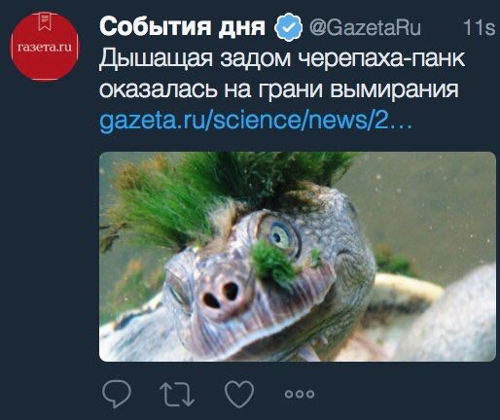500x420 pixels.
Task: Click tweet text 'оказалась на грани вымирания'
Action: coord(279,89)
